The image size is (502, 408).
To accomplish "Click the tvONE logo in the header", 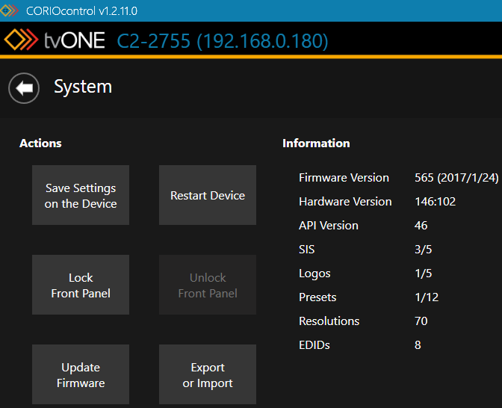I will click(55, 40).
